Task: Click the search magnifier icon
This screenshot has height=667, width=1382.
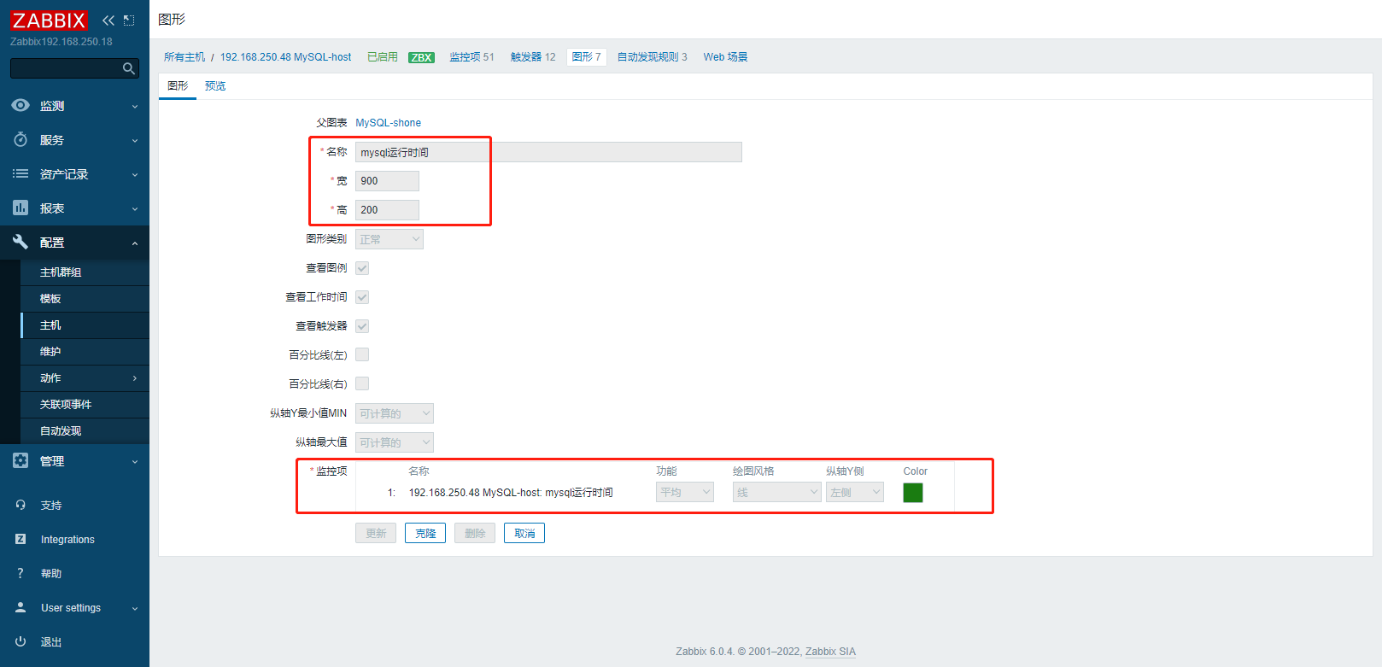Action: 129,68
